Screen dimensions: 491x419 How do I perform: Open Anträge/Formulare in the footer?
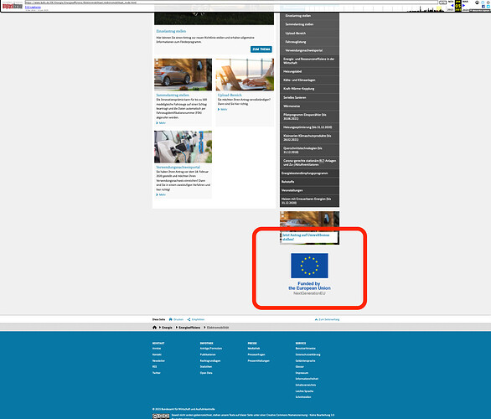click(211, 349)
